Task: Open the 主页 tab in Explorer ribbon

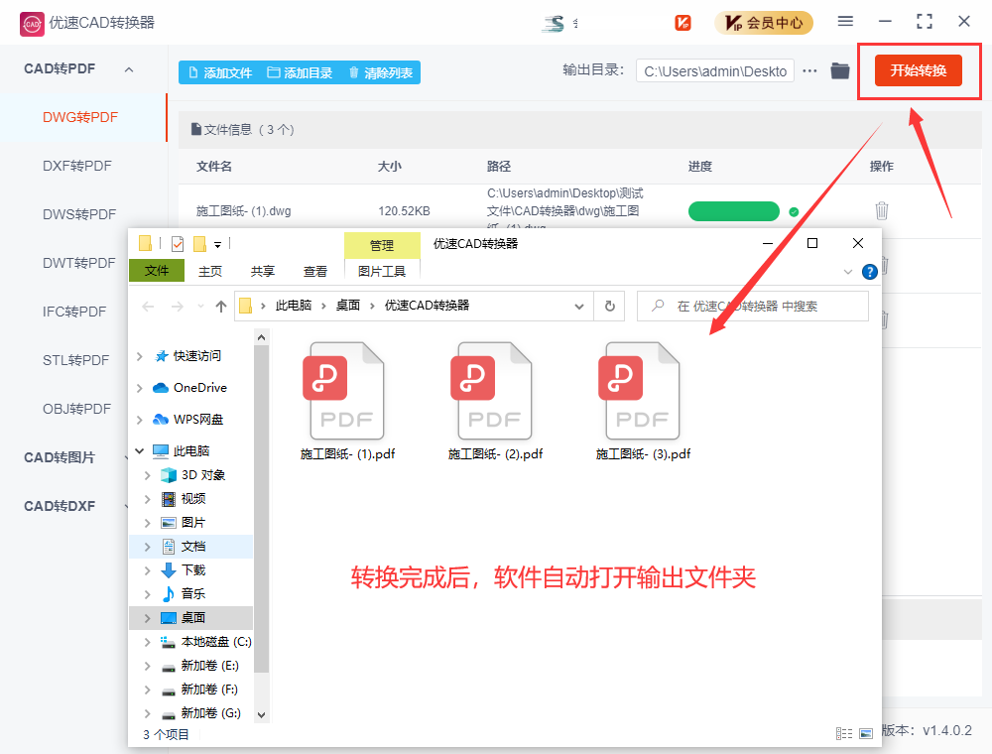Action: (210, 272)
